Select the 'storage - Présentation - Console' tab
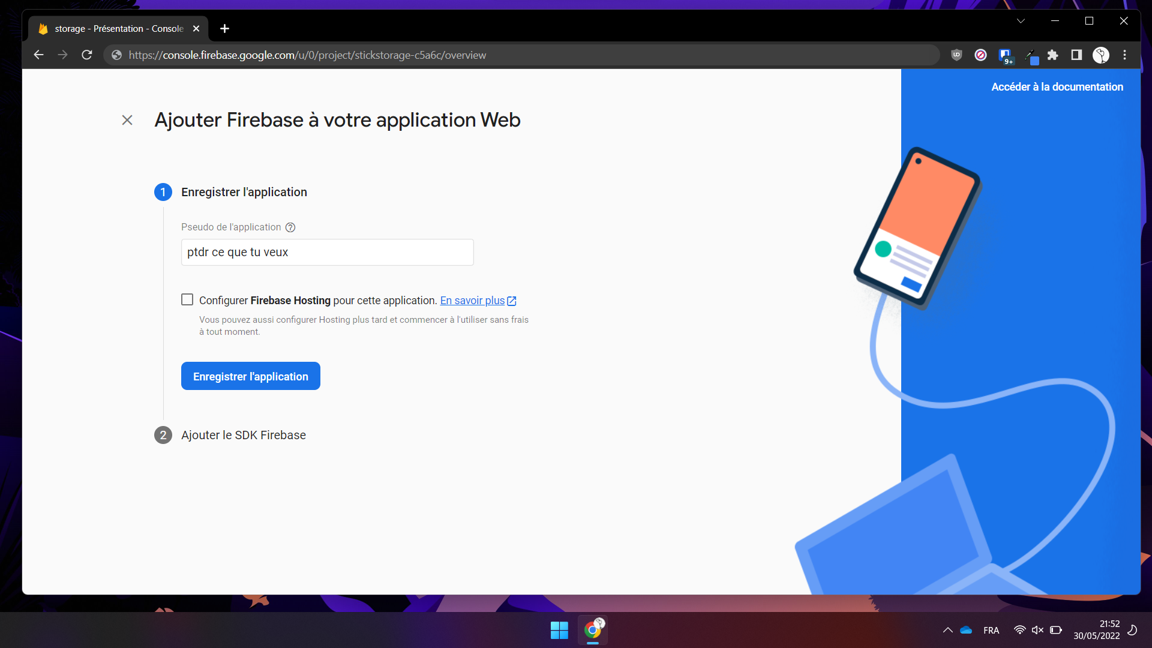Image resolution: width=1152 pixels, height=648 pixels. coord(119,29)
